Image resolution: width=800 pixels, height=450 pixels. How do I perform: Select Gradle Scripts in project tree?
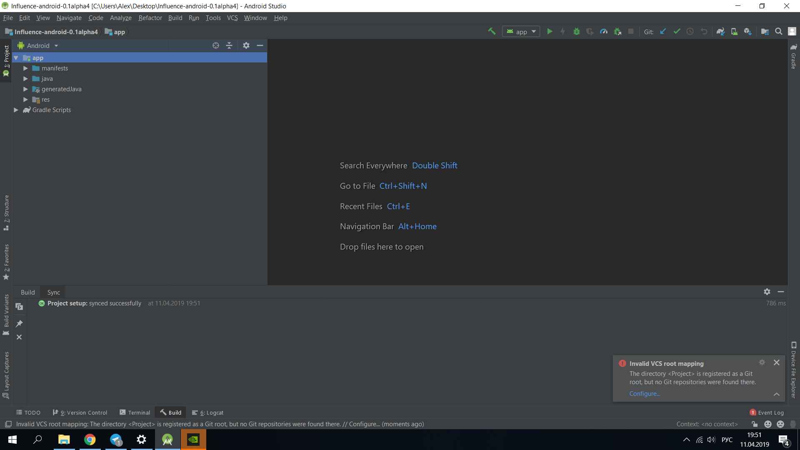click(x=51, y=110)
